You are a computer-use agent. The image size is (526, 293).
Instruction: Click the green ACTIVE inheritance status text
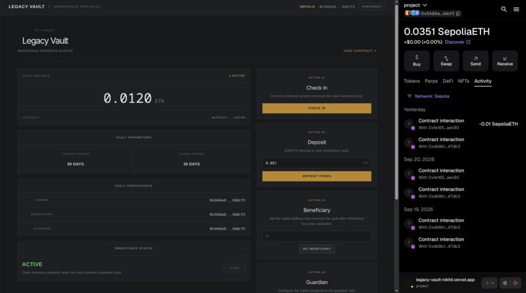(x=32, y=264)
